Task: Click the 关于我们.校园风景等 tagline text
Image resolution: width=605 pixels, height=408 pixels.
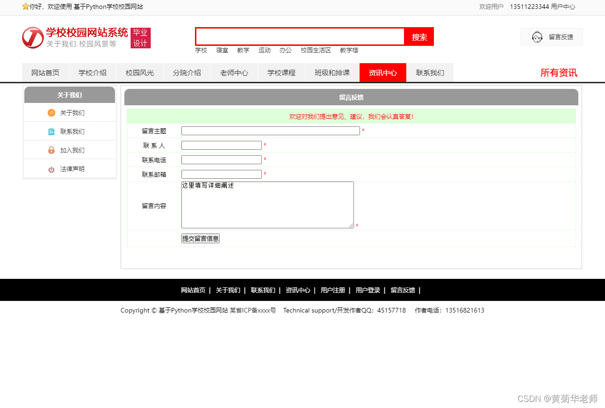Action: [x=81, y=44]
